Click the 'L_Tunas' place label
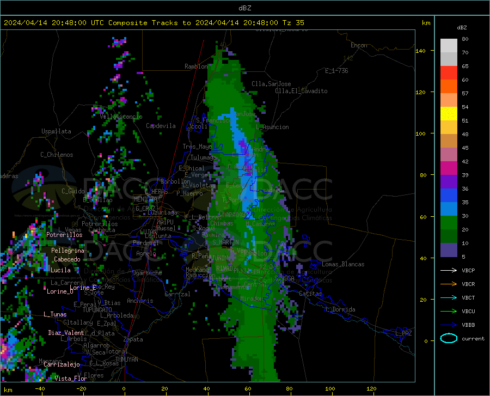The image size is (490, 396). (x=55, y=314)
